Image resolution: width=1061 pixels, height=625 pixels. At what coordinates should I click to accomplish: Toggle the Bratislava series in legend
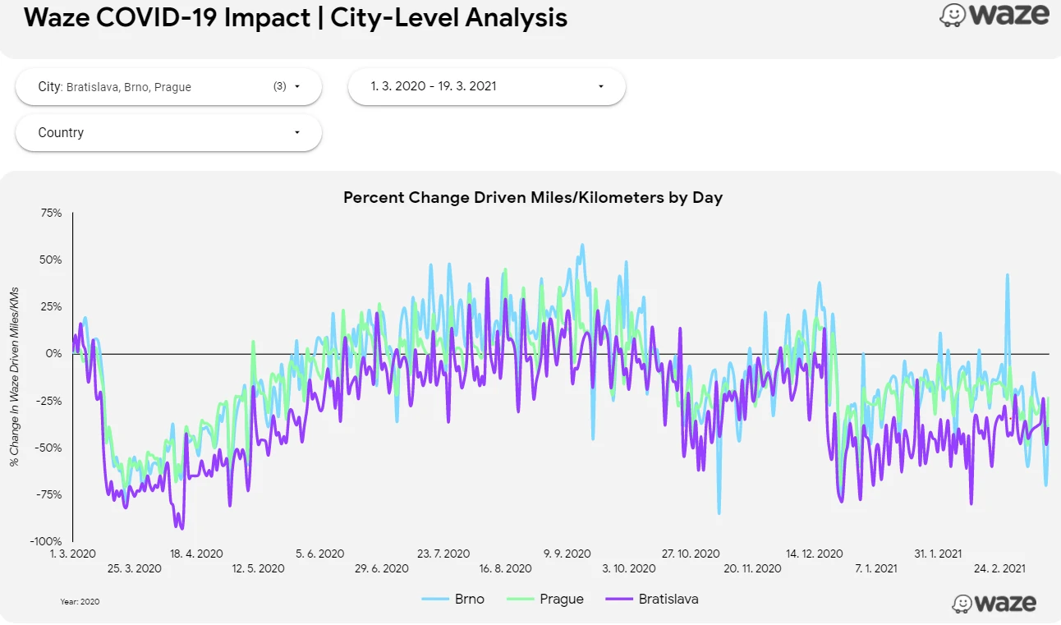(x=668, y=599)
